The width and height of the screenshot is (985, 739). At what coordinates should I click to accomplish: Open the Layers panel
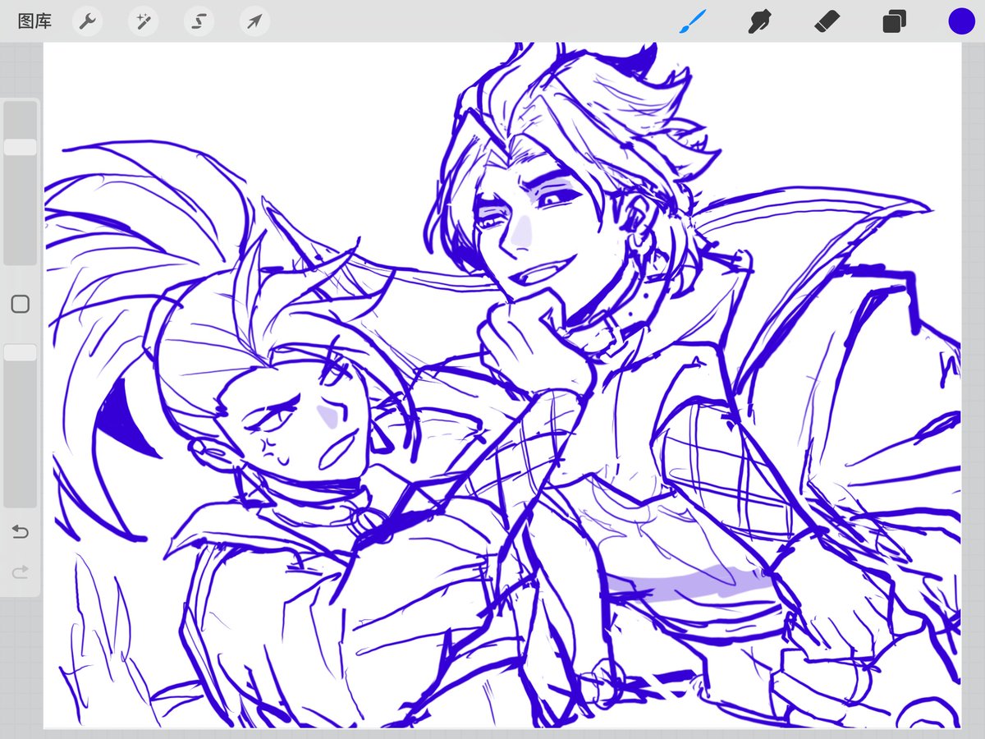pyautogui.click(x=895, y=21)
